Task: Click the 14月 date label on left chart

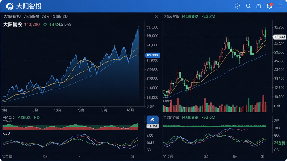Action: coord(130,110)
